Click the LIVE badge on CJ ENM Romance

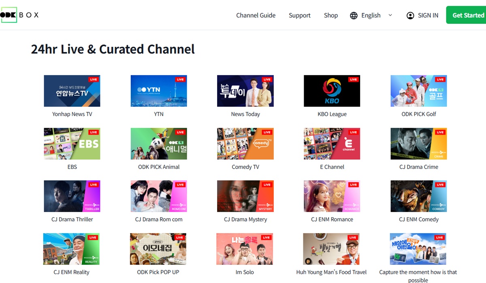click(354, 184)
